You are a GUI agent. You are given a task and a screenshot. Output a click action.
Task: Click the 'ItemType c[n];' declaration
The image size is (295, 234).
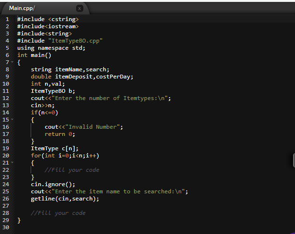(55, 148)
